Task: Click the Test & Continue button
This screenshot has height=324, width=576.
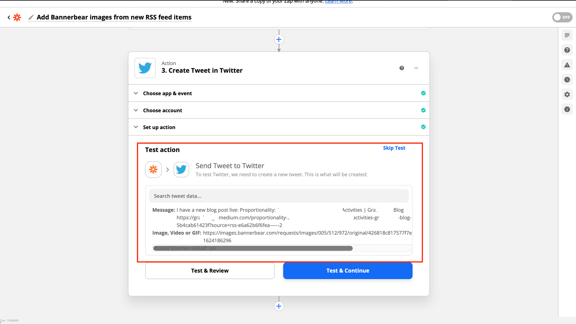Action: click(x=348, y=271)
